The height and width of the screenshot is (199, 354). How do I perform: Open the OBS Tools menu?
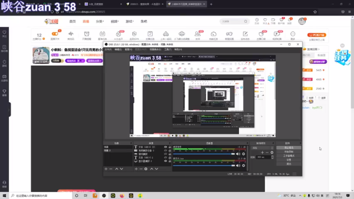(x=168, y=49)
